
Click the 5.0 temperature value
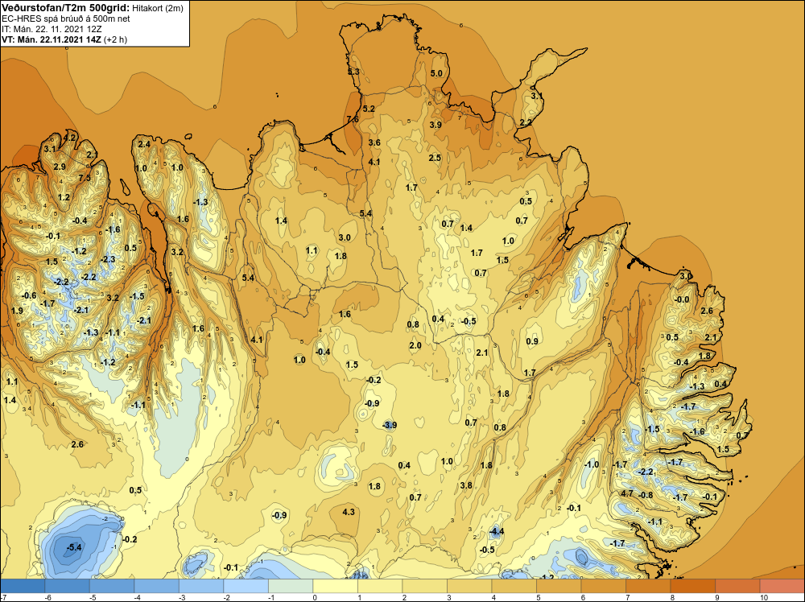coord(436,73)
